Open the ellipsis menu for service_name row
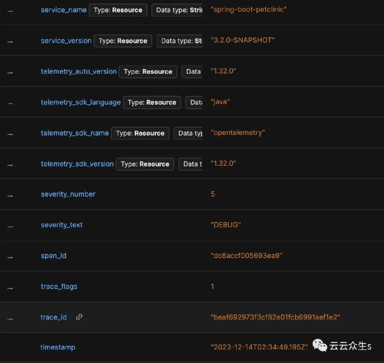This screenshot has height=363, width=384. point(10,11)
